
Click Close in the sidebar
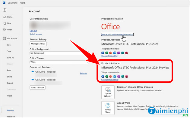click(9, 96)
